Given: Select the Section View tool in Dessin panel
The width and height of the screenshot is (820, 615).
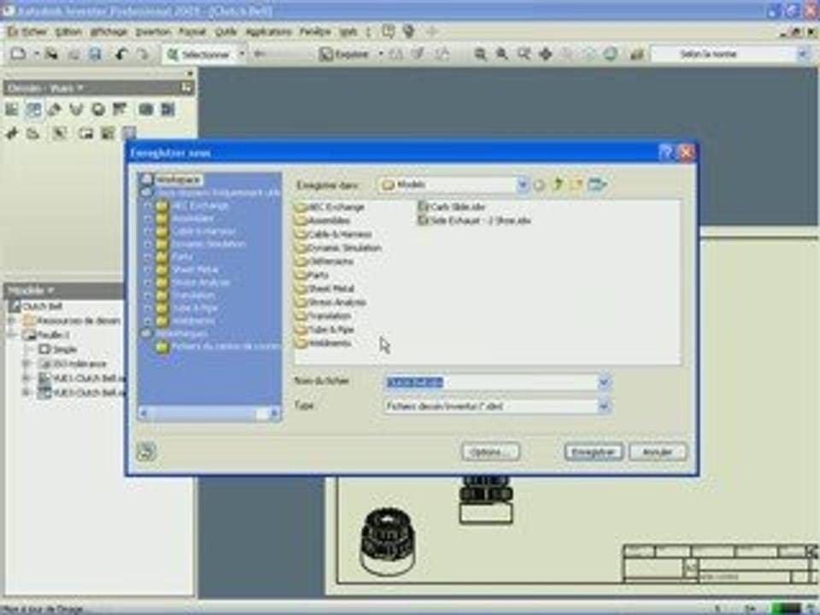Looking at the screenshot, I should coord(76,109).
